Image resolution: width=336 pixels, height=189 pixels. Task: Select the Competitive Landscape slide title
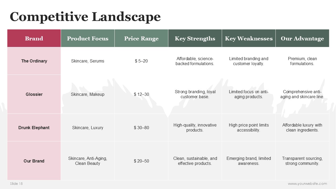click(85, 17)
